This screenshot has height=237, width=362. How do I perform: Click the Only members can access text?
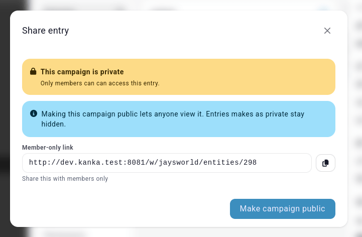tap(100, 83)
